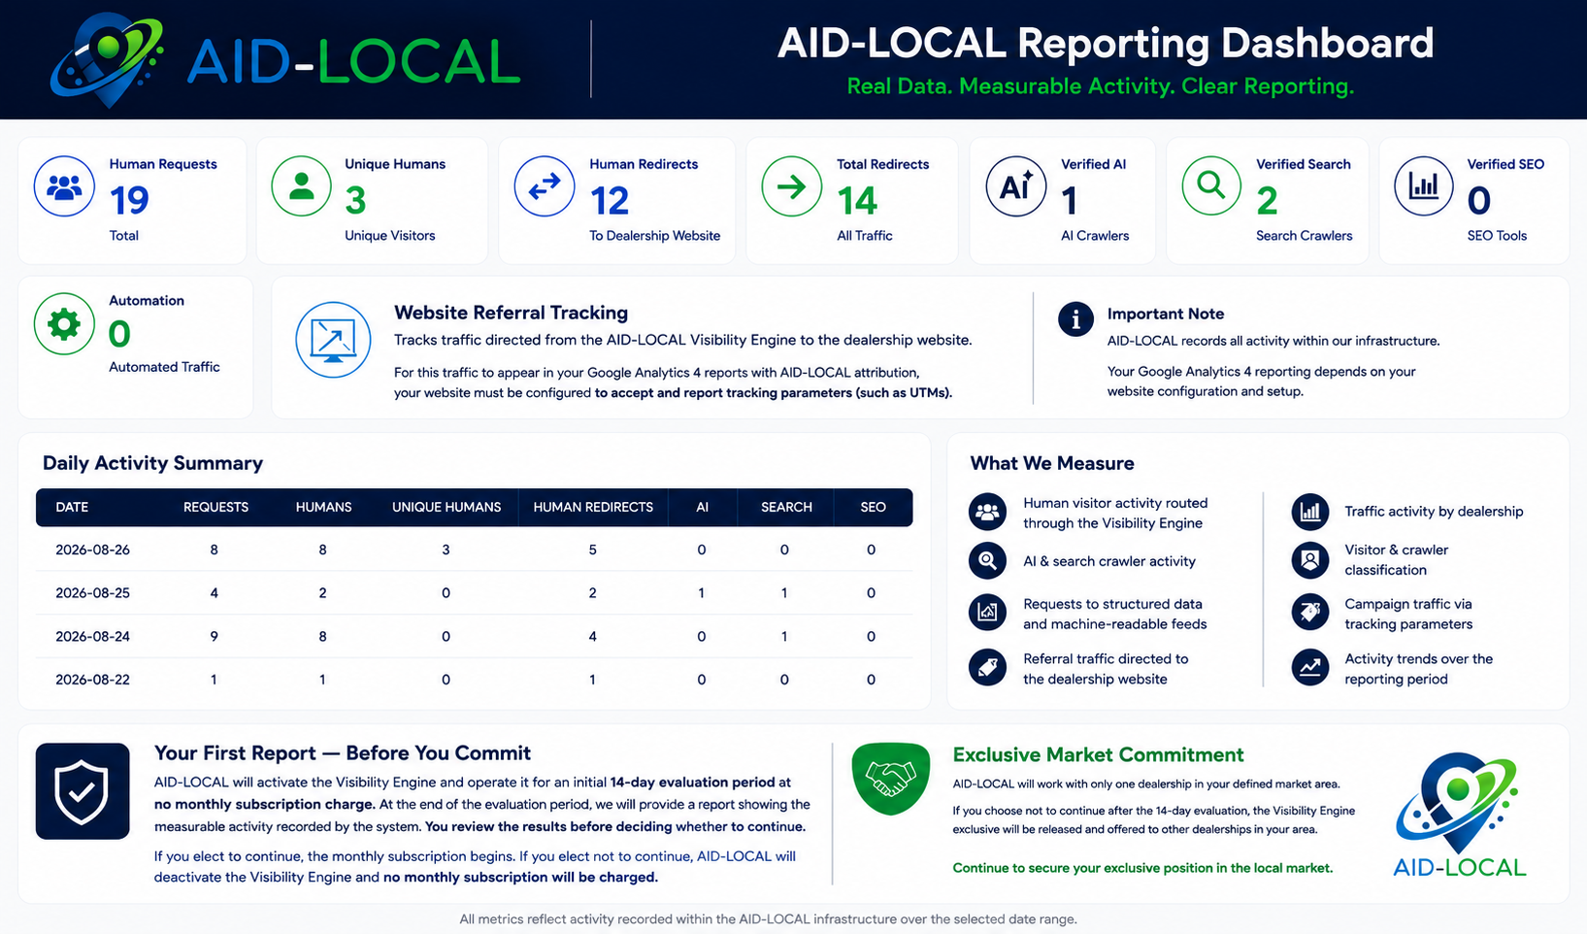Click the To Dealership Website label
Image resolution: width=1587 pixels, height=934 pixels.
(654, 236)
